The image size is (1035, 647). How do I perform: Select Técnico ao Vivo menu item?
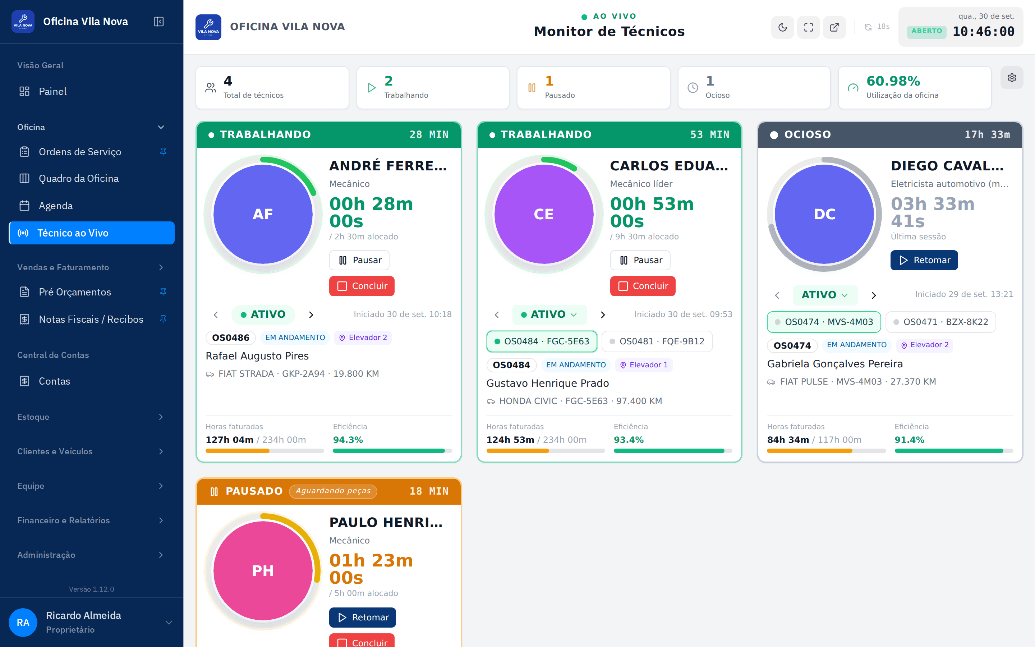coord(92,233)
